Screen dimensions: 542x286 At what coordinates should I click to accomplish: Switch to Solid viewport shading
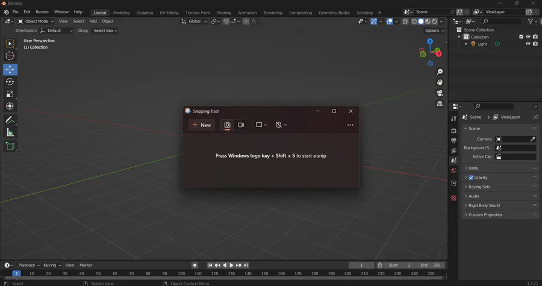(421, 22)
